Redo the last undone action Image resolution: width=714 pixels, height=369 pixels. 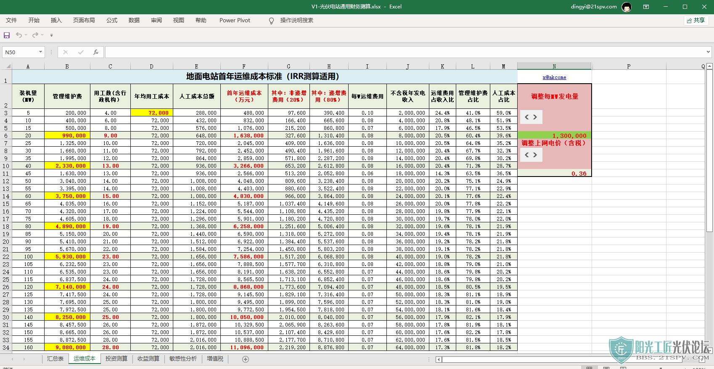[35, 35]
